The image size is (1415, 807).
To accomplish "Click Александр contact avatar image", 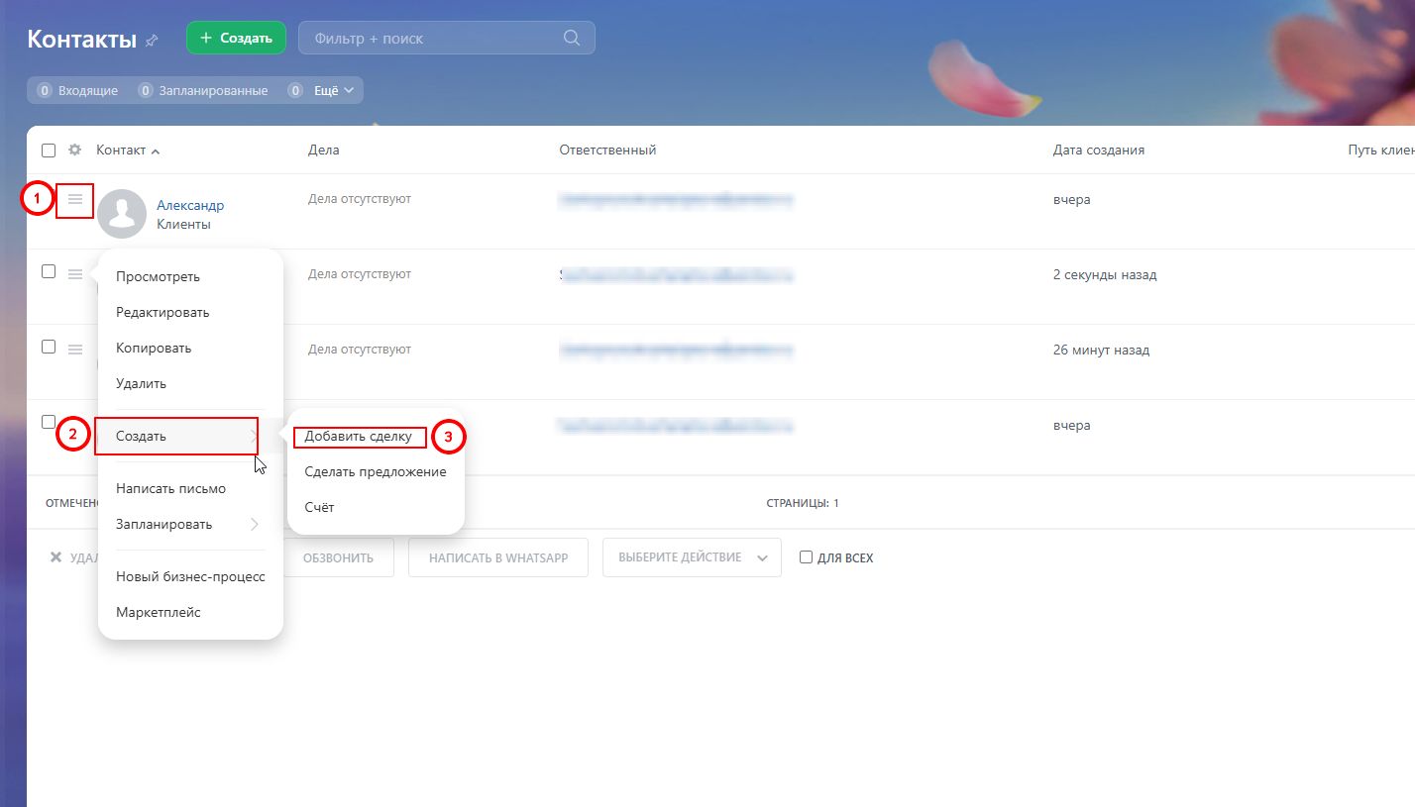I will 122,213.
